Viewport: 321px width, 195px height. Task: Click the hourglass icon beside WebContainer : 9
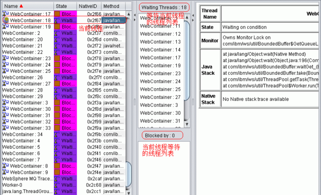(x=5, y=172)
